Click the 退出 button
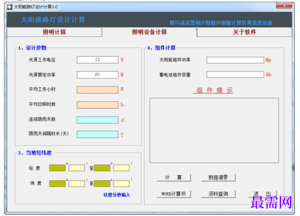 tap(263, 194)
